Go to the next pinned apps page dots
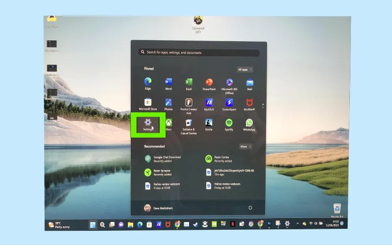Image resolution: width=392 pixels, height=245 pixels. 263,106
